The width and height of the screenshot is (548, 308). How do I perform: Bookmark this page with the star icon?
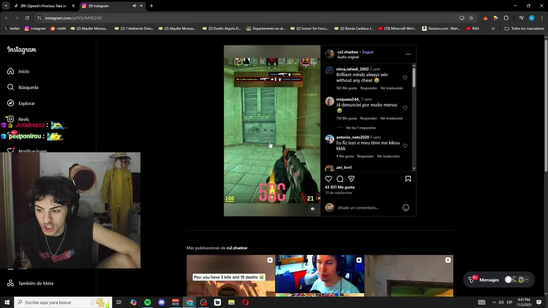pos(471,18)
